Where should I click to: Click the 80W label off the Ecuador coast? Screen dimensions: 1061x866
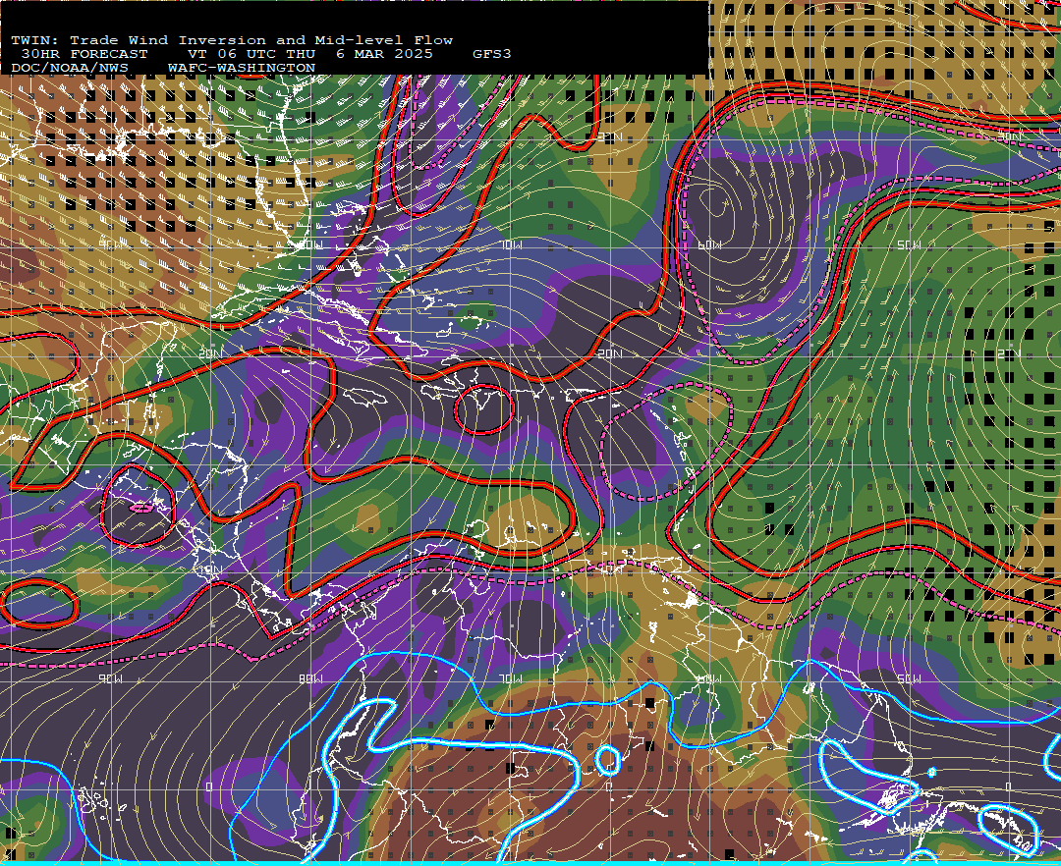[310, 678]
